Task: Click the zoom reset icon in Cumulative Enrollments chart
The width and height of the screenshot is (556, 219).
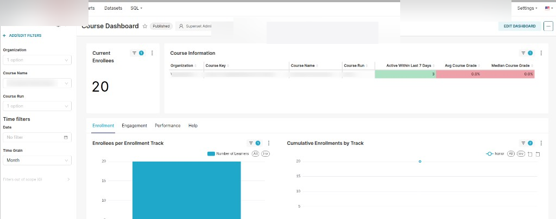Action: (538, 154)
